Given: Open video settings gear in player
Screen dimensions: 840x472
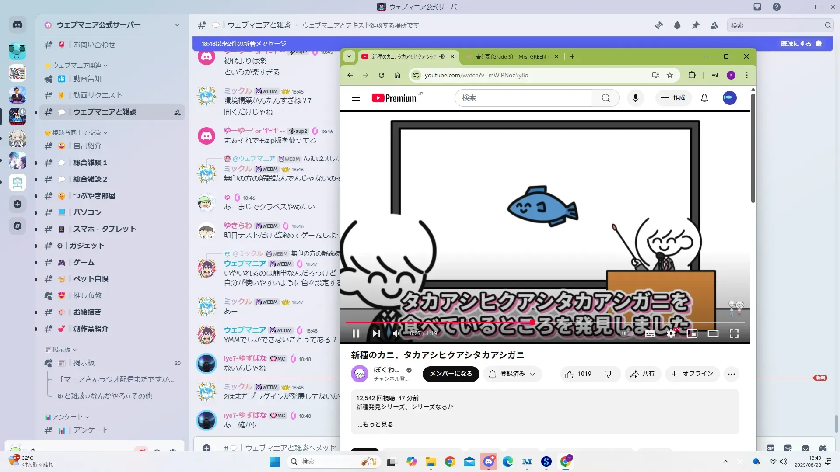Looking at the screenshot, I should click(x=671, y=333).
